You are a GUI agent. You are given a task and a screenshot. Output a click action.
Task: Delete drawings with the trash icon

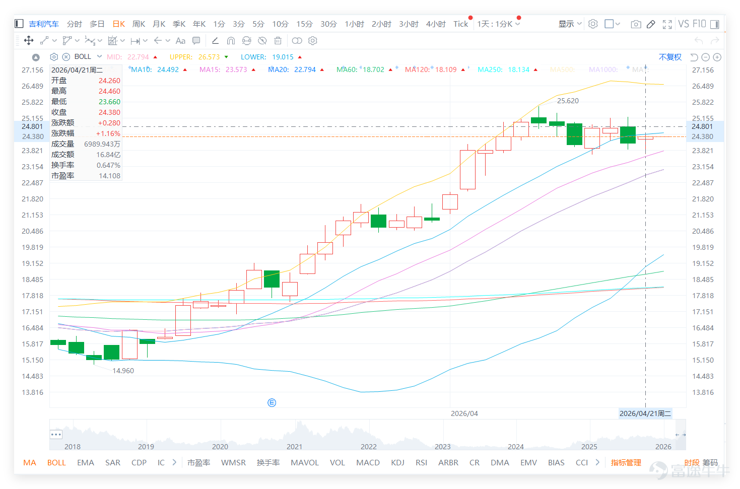click(x=278, y=41)
